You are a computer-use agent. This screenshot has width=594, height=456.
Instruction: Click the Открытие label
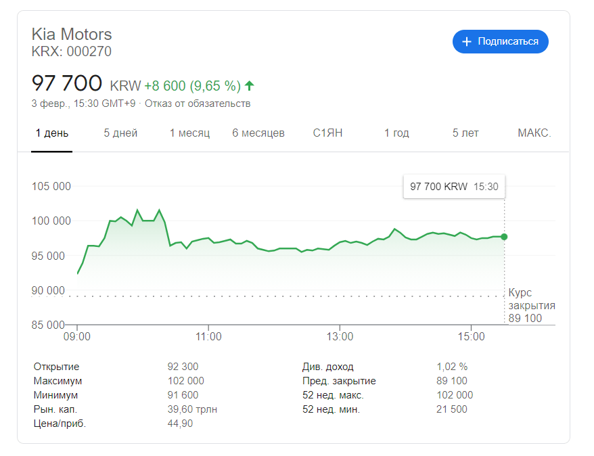pos(56,367)
